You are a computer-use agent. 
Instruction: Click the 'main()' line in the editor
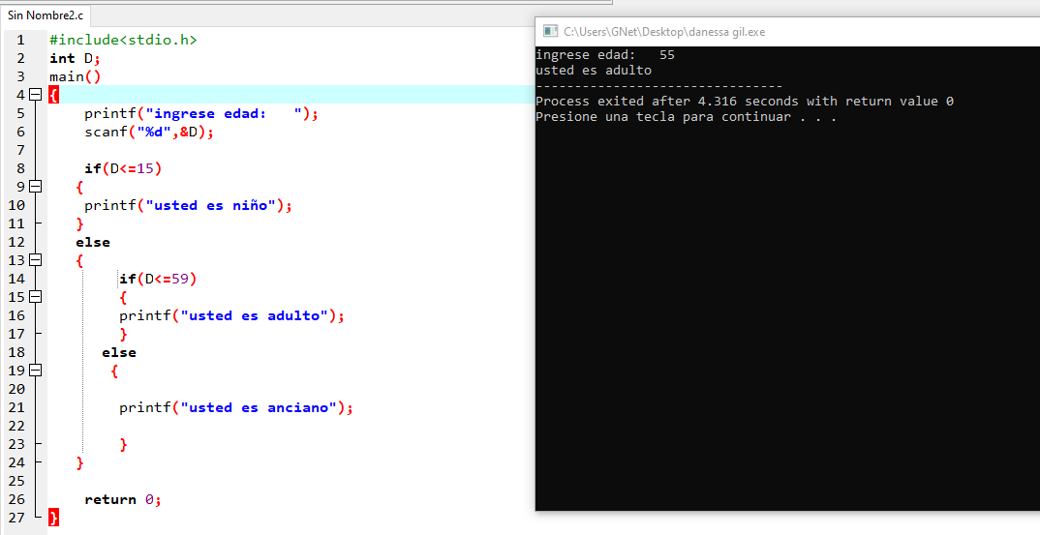[75, 76]
